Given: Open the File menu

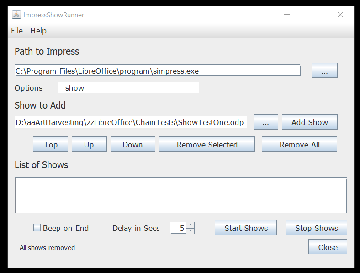Looking at the screenshot, I should point(17,31).
